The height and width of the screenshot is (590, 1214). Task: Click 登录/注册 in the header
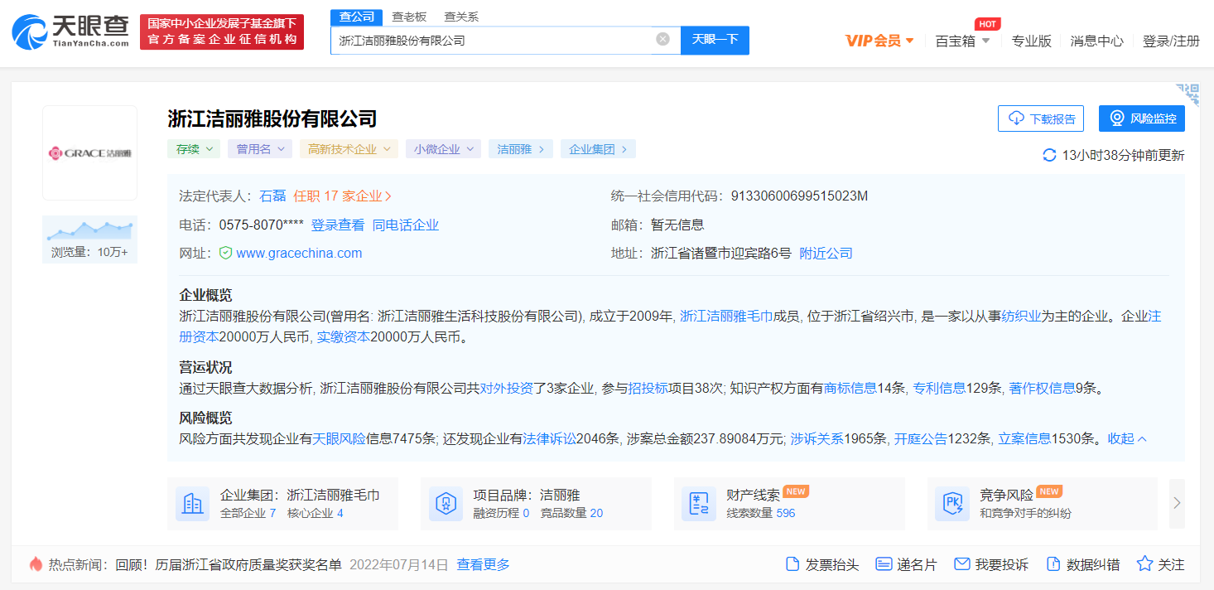(x=1171, y=41)
